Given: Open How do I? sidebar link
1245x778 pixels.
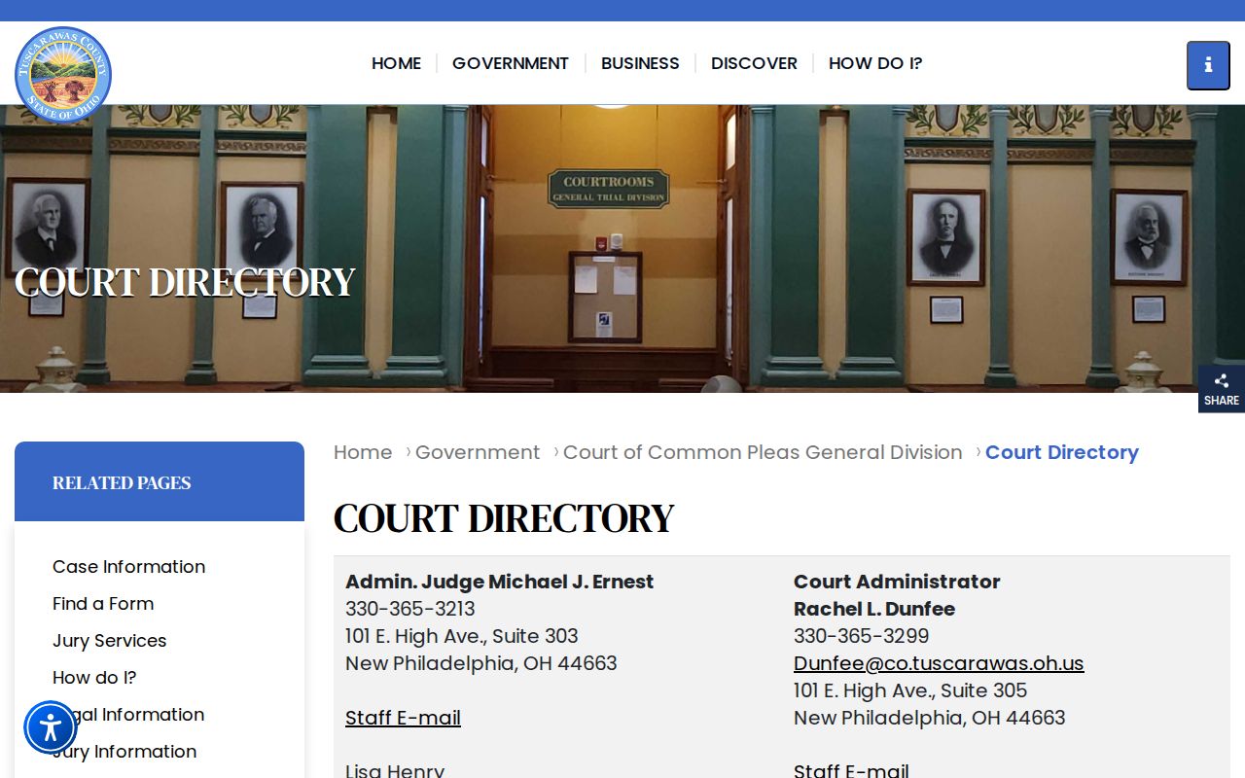Looking at the screenshot, I should click(x=94, y=678).
